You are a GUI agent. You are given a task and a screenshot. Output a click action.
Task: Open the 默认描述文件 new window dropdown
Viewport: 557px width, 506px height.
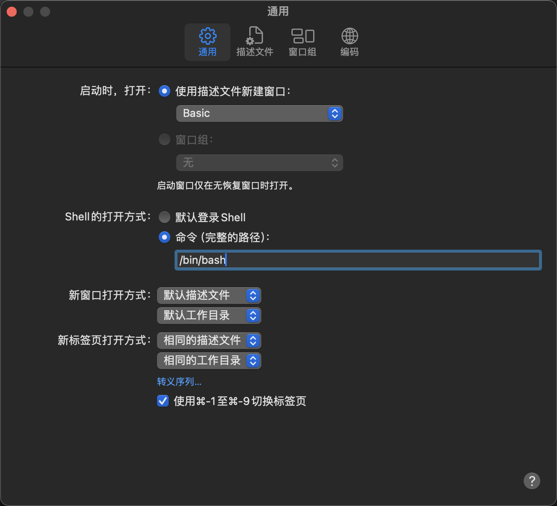[209, 296]
